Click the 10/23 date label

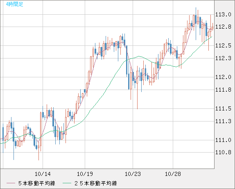pyautogui.click(x=133, y=174)
